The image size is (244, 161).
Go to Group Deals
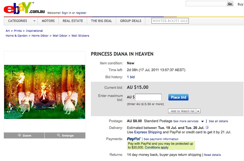tap(131, 21)
